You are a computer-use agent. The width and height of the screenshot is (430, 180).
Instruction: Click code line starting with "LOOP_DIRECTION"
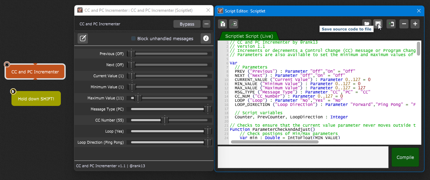[x=325, y=105]
